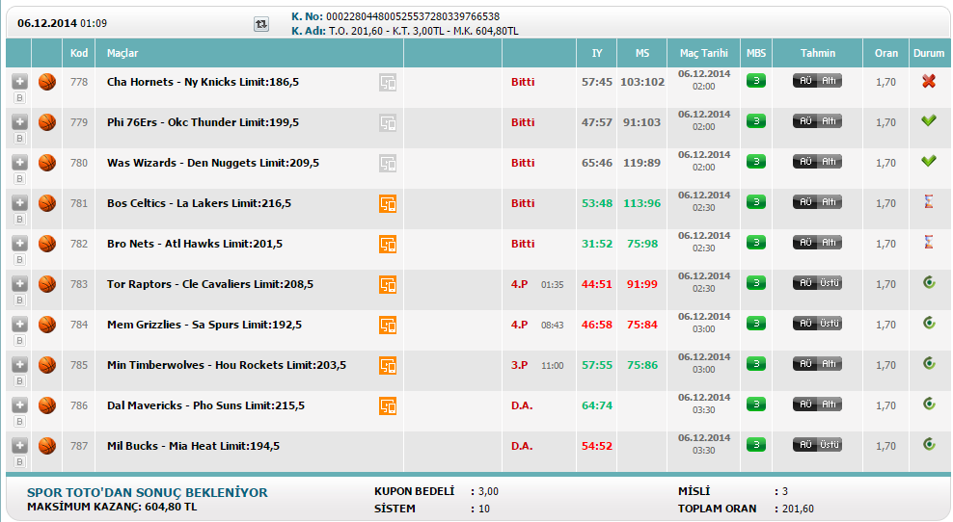
Task: Click the TOPLAM ORAN value 201,60
Action: (798, 509)
